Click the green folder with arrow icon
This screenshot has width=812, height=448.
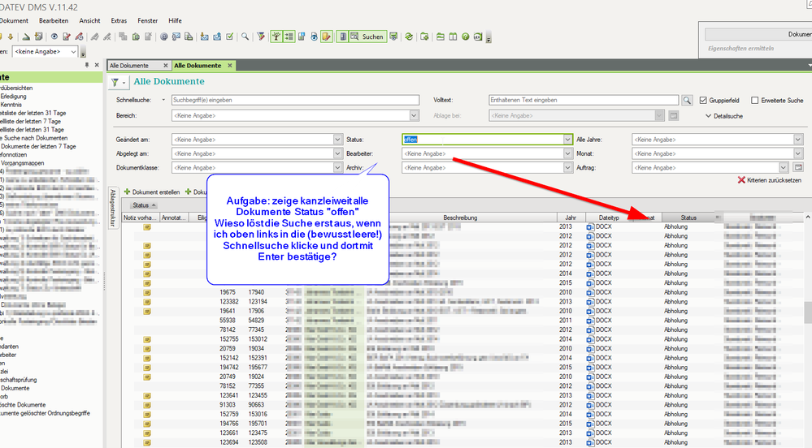tap(424, 37)
